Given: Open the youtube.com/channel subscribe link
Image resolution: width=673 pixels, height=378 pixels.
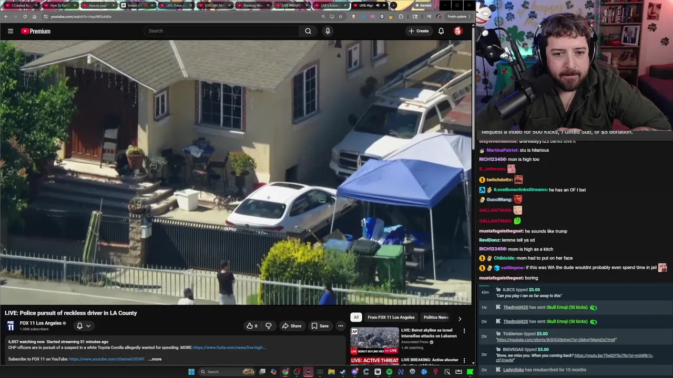Looking at the screenshot, I should pyautogui.click(x=107, y=359).
